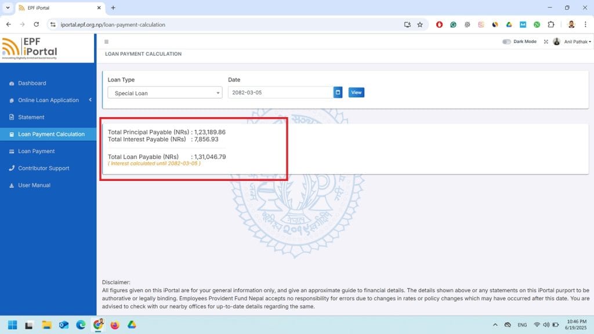Click the WhatsApp green extension icon

pyautogui.click(x=537, y=24)
